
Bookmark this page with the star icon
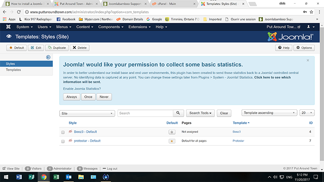tap(311, 12)
